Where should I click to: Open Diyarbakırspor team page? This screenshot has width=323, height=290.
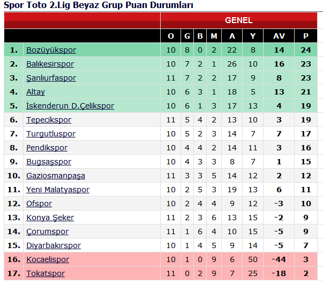pyautogui.click(x=54, y=245)
